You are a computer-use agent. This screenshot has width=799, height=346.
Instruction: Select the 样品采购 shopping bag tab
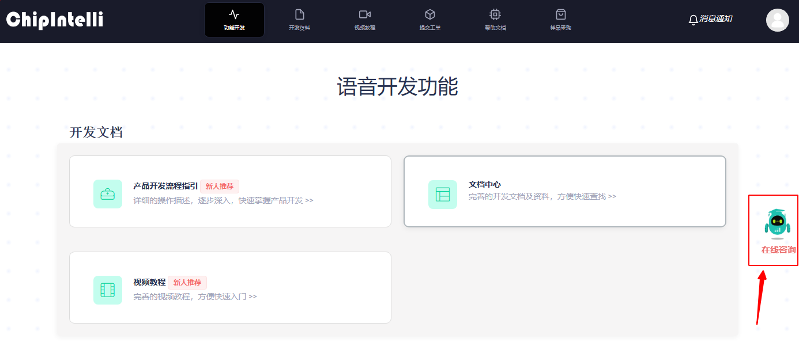point(560,20)
